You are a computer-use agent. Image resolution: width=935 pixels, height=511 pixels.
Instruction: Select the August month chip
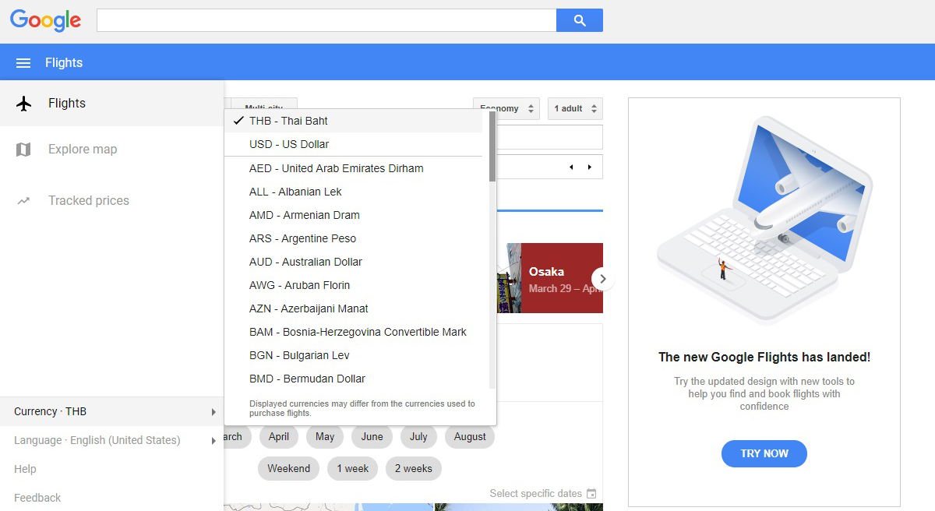(x=470, y=437)
